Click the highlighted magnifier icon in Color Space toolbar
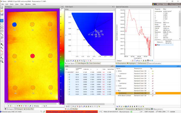The width and height of the screenshot is (181, 113). 84,61
